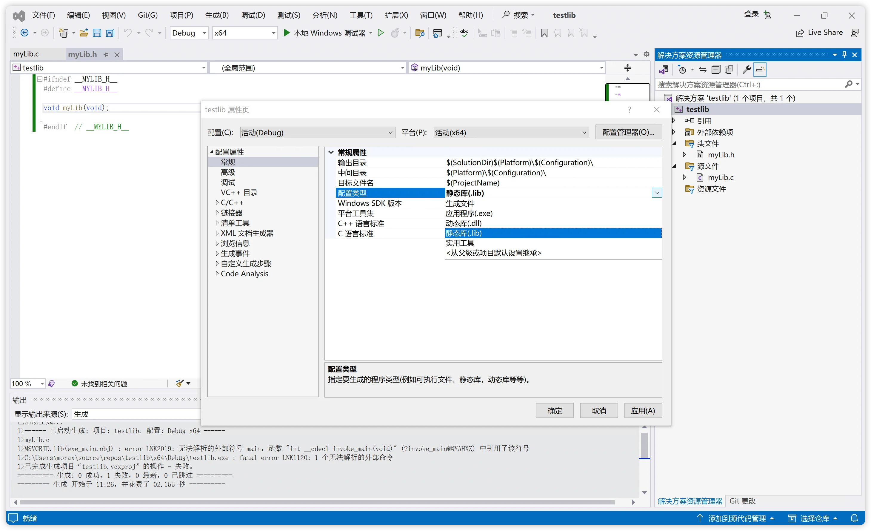Image resolution: width=871 pixels, height=531 pixels.
Task: Click the pending changes filter clock icon
Action: 682,70
